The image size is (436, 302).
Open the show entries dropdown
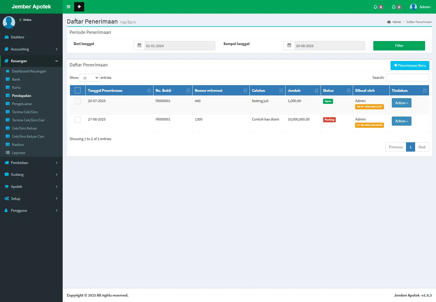coord(89,78)
